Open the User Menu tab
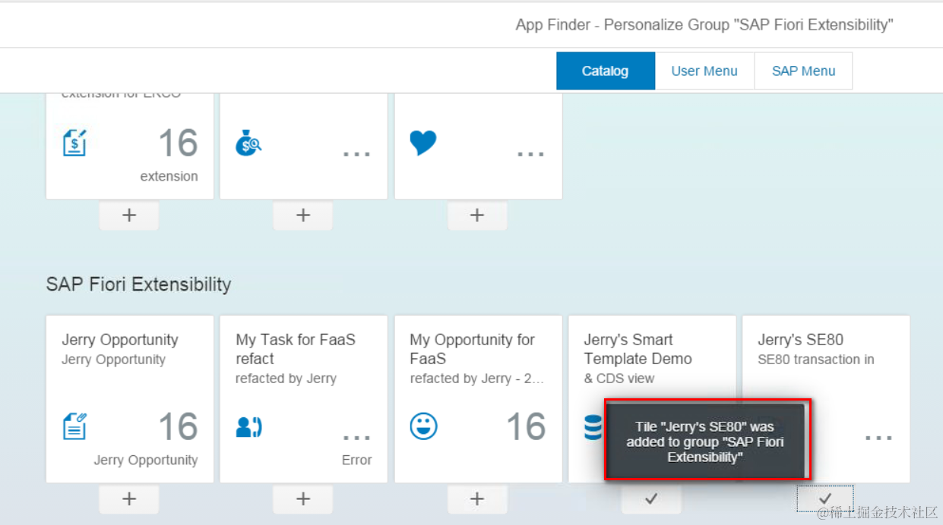 704,71
